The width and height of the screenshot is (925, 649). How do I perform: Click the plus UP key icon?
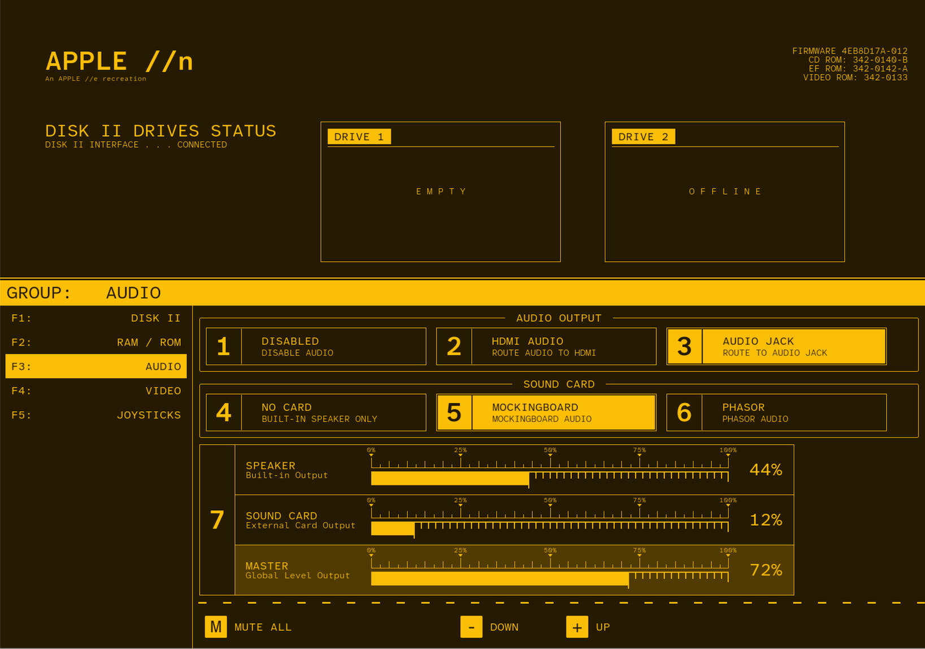coord(577,627)
